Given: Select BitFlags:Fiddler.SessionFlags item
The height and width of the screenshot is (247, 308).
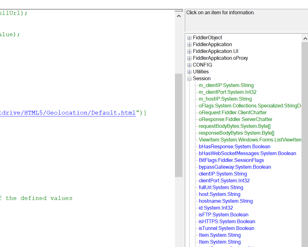Looking at the screenshot, I should click(231, 160).
